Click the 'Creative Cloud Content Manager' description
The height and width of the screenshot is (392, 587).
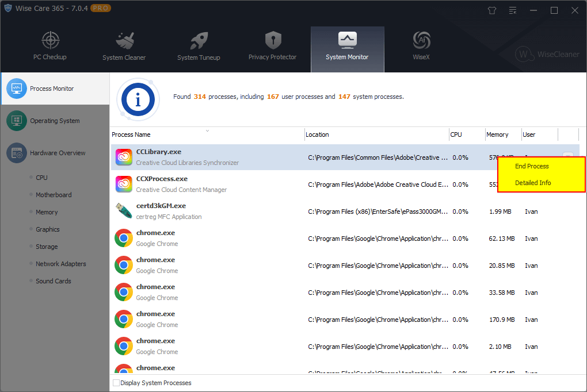click(181, 190)
